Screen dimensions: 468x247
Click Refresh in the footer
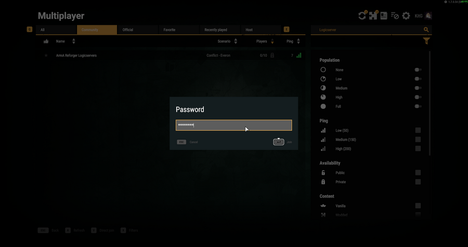tap(79, 230)
